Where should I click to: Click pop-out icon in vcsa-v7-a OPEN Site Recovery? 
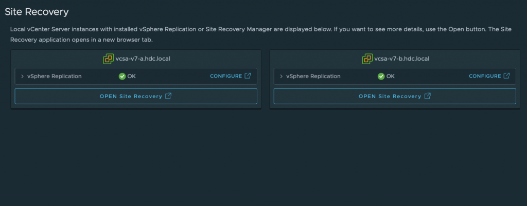(x=168, y=96)
